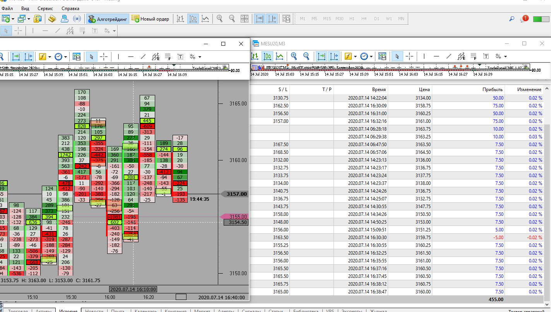This screenshot has height=312, width=551.
Task: Open template icon in left chart window
Action: (x=77, y=57)
